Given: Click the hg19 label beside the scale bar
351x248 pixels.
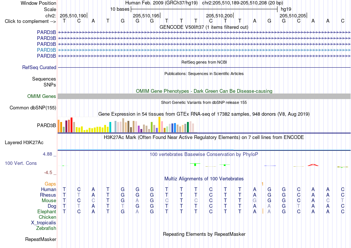Looking at the screenshot, I should pos(286,9).
